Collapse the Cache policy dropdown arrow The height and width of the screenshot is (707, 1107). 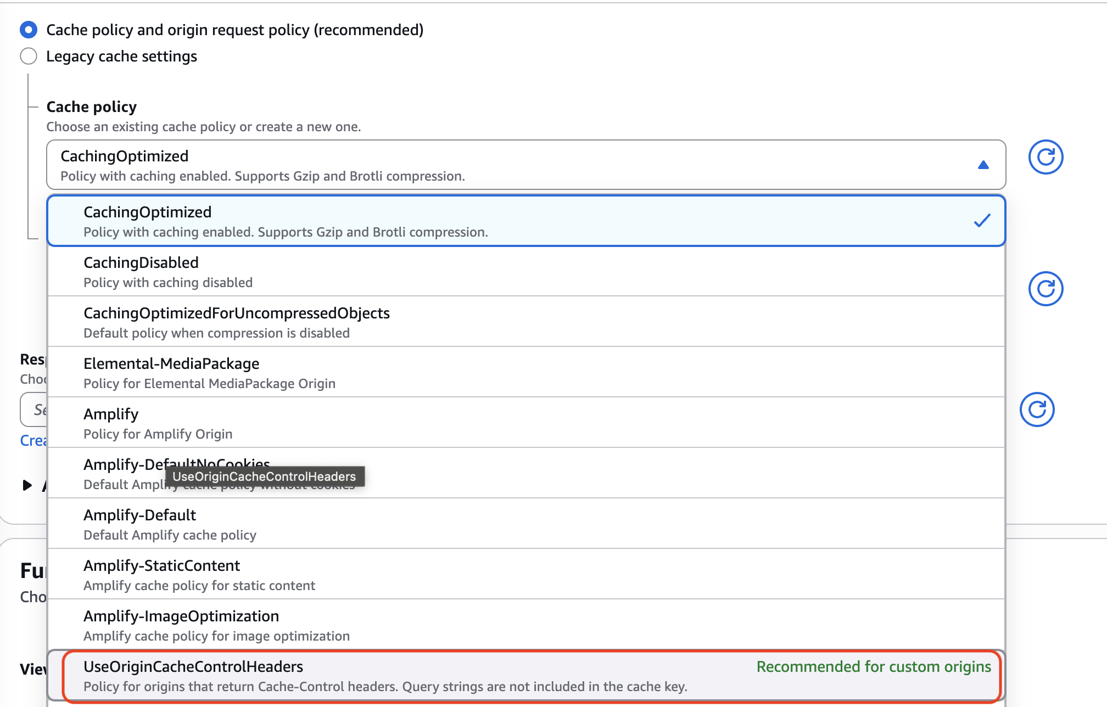[983, 165]
